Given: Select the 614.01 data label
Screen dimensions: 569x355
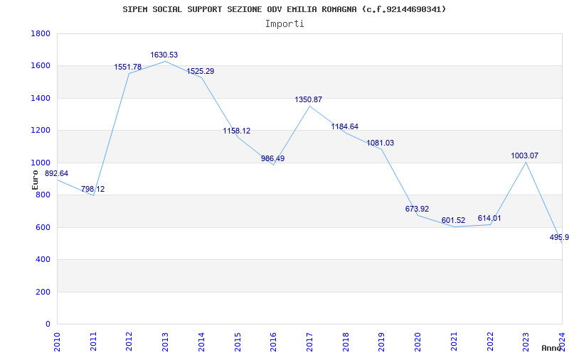Looking at the screenshot, I should pos(489,219).
